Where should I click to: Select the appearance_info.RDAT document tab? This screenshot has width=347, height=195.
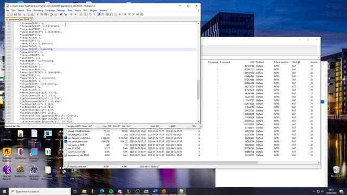(19, 19)
